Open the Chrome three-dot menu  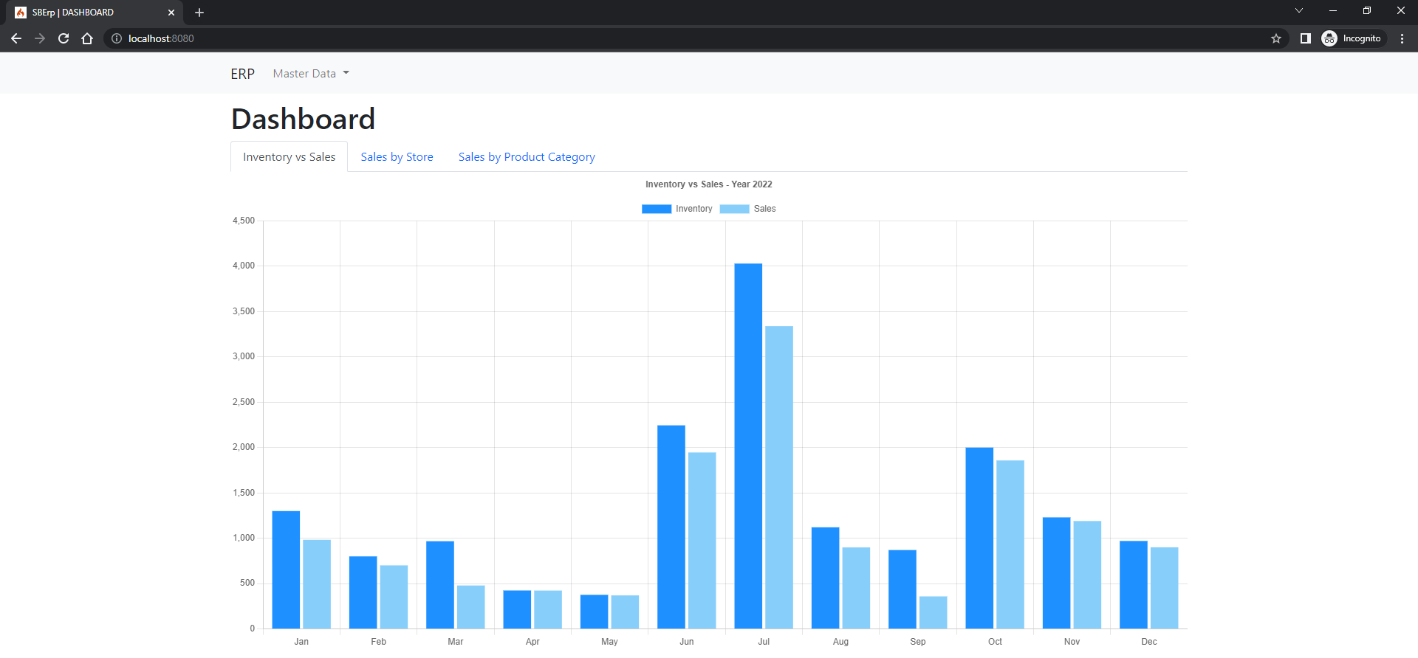(x=1402, y=38)
